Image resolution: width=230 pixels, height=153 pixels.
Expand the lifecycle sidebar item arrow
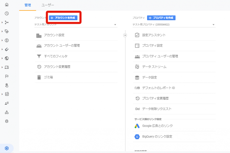point(2,23)
